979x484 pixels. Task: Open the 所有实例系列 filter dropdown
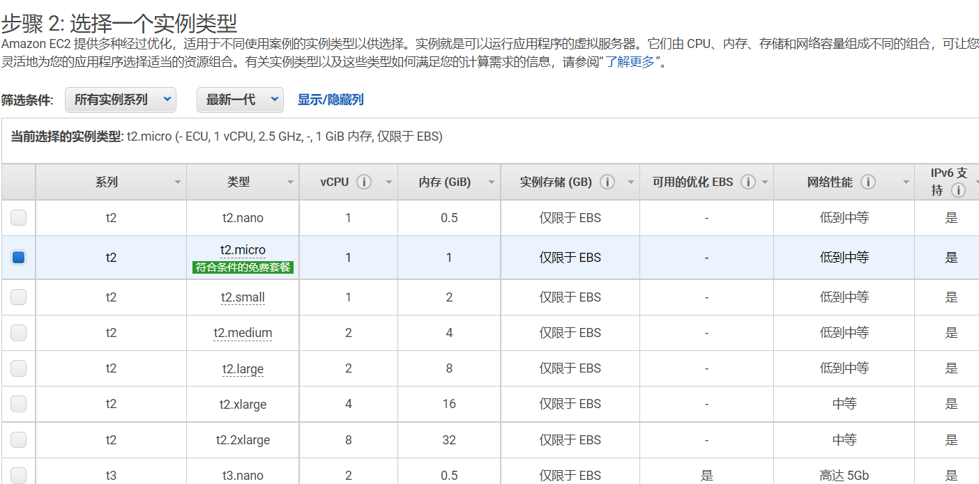tap(121, 100)
